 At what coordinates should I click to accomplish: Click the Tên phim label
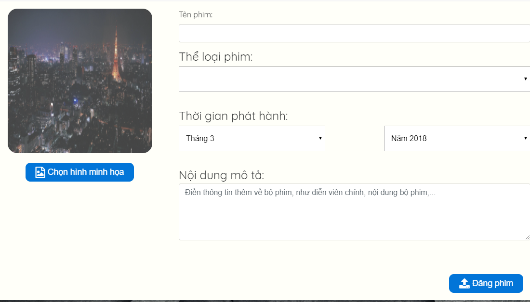point(197,14)
